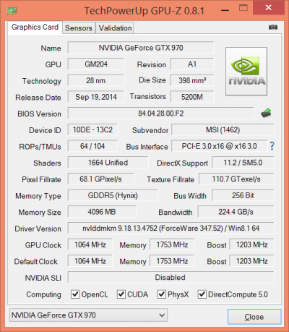
Task: Switch to the Sensors tab
Action: 79,28
